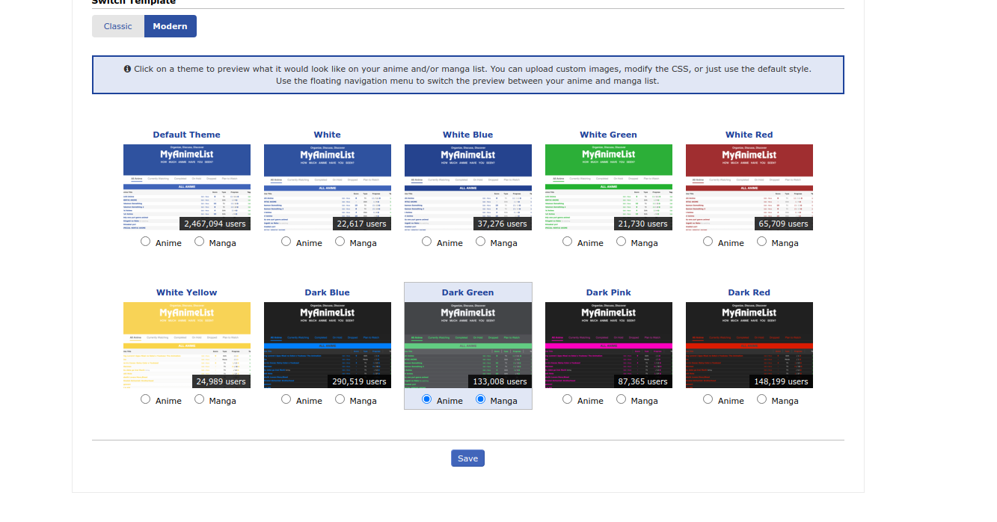Viewport: 997px width, 522px height.
Task: Preview the Default Theme thumbnail
Action: [187, 187]
